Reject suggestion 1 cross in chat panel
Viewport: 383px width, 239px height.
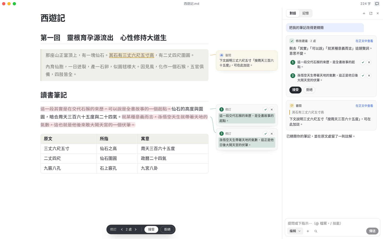click(369, 62)
